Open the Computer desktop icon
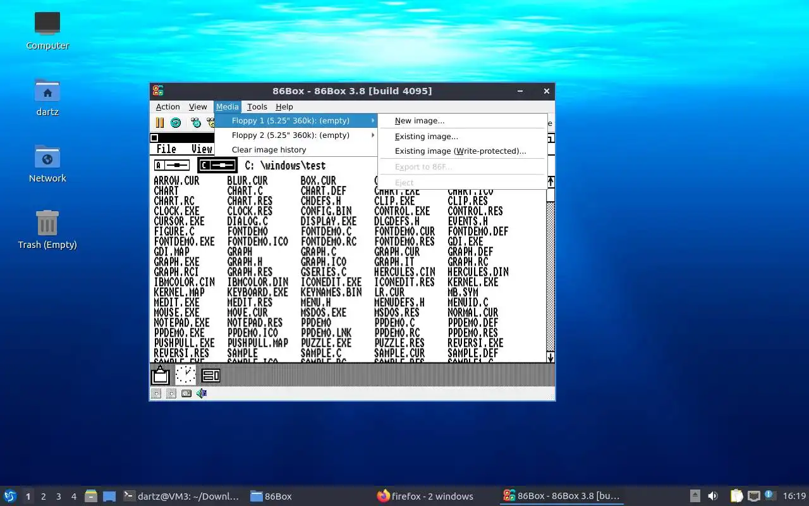 47,30
